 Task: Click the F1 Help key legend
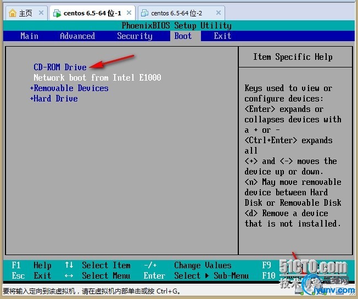pyautogui.click(x=31, y=265)
